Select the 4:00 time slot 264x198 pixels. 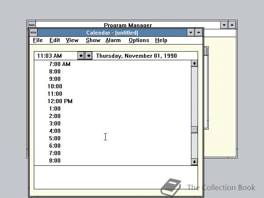coord(113,131)
